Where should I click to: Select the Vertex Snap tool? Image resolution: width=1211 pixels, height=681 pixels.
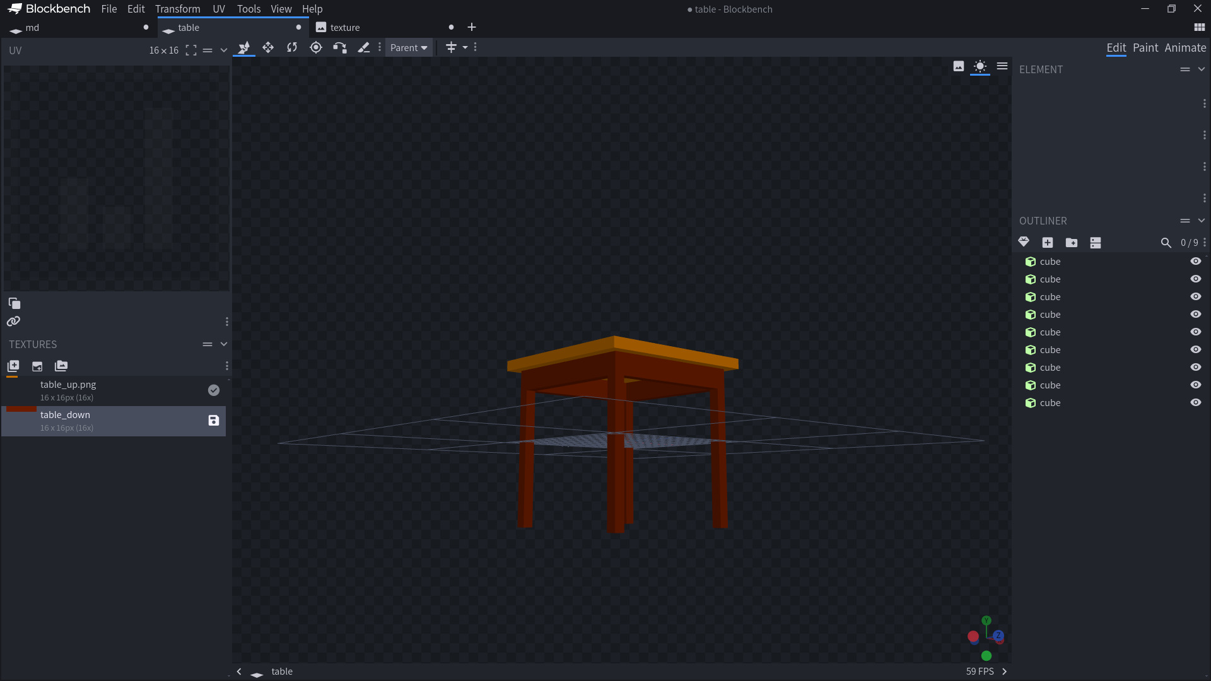[x=340, y=47]
